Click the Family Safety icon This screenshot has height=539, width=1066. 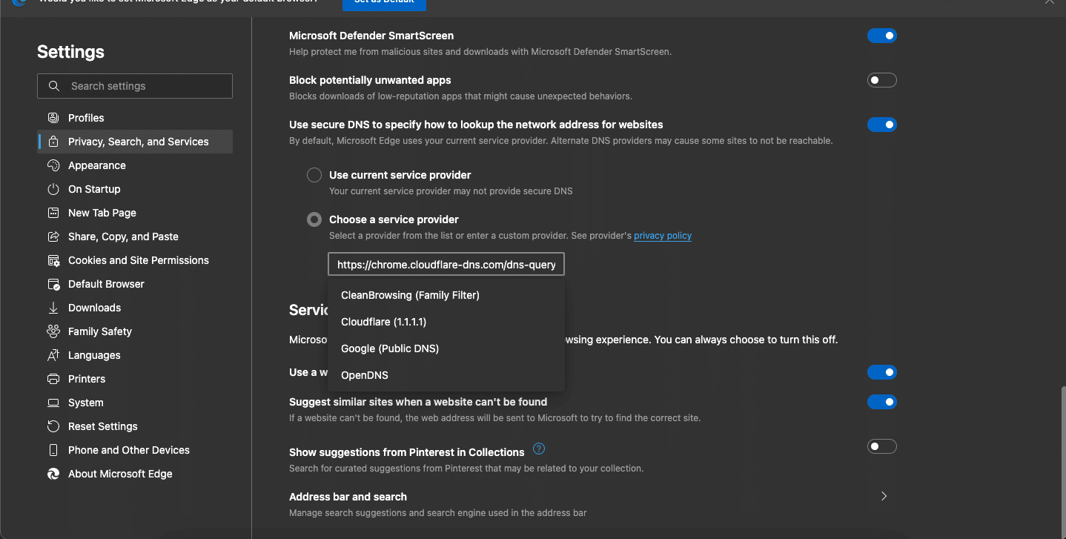pos(53,331)
